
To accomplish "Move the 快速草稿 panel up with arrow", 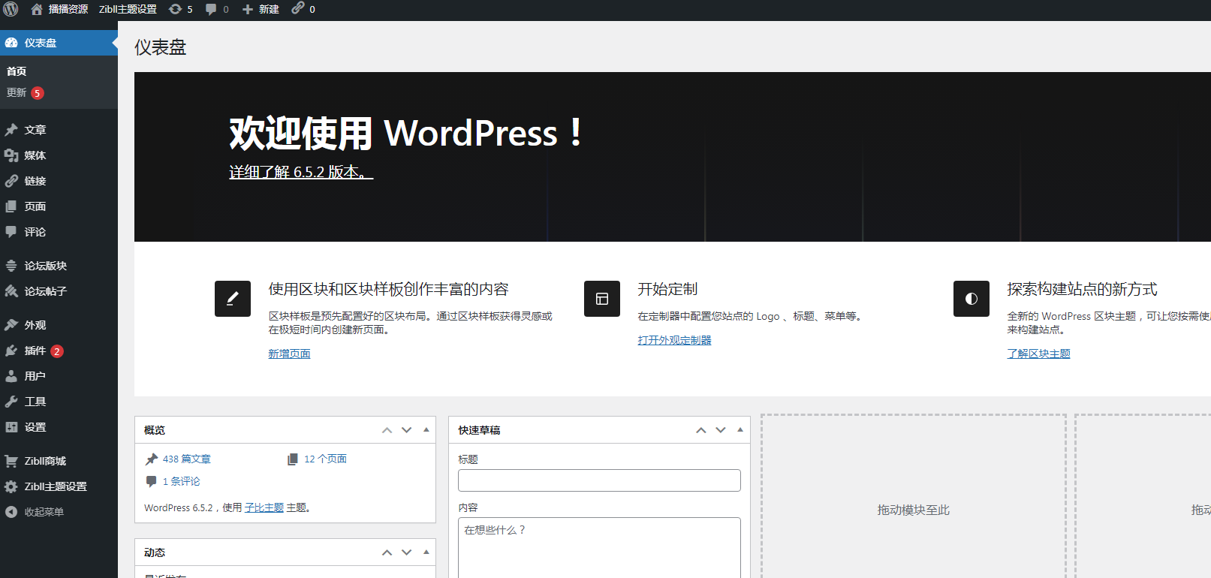I will pos(701,430).
